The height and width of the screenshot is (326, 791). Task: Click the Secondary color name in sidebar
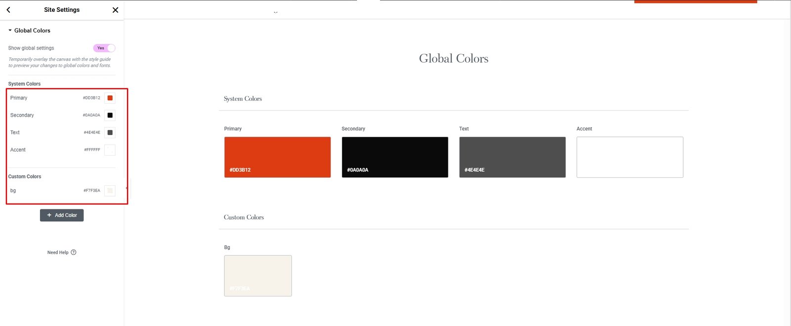click(22, 115)
